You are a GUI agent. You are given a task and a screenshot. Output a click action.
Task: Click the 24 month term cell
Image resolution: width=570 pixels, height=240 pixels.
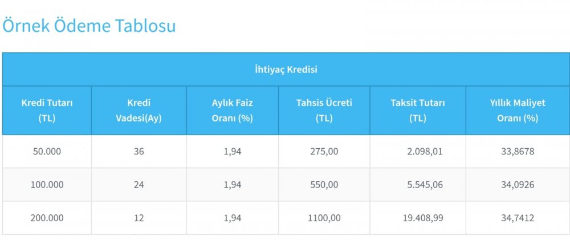pos(139,185)
